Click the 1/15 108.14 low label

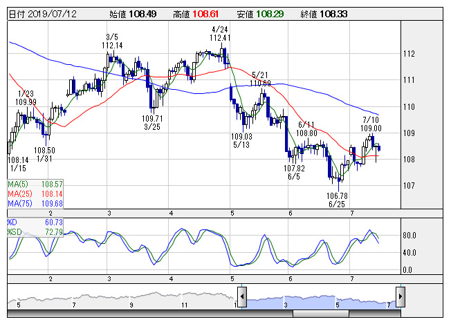(18, 164)
